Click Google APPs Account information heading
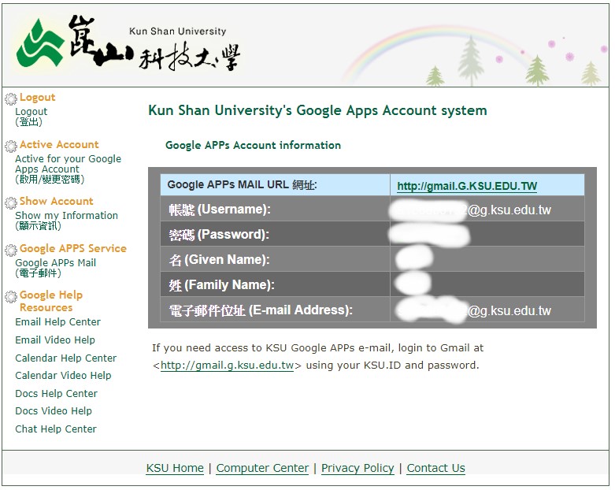This screenshot has width=615, height=490. 253,145
